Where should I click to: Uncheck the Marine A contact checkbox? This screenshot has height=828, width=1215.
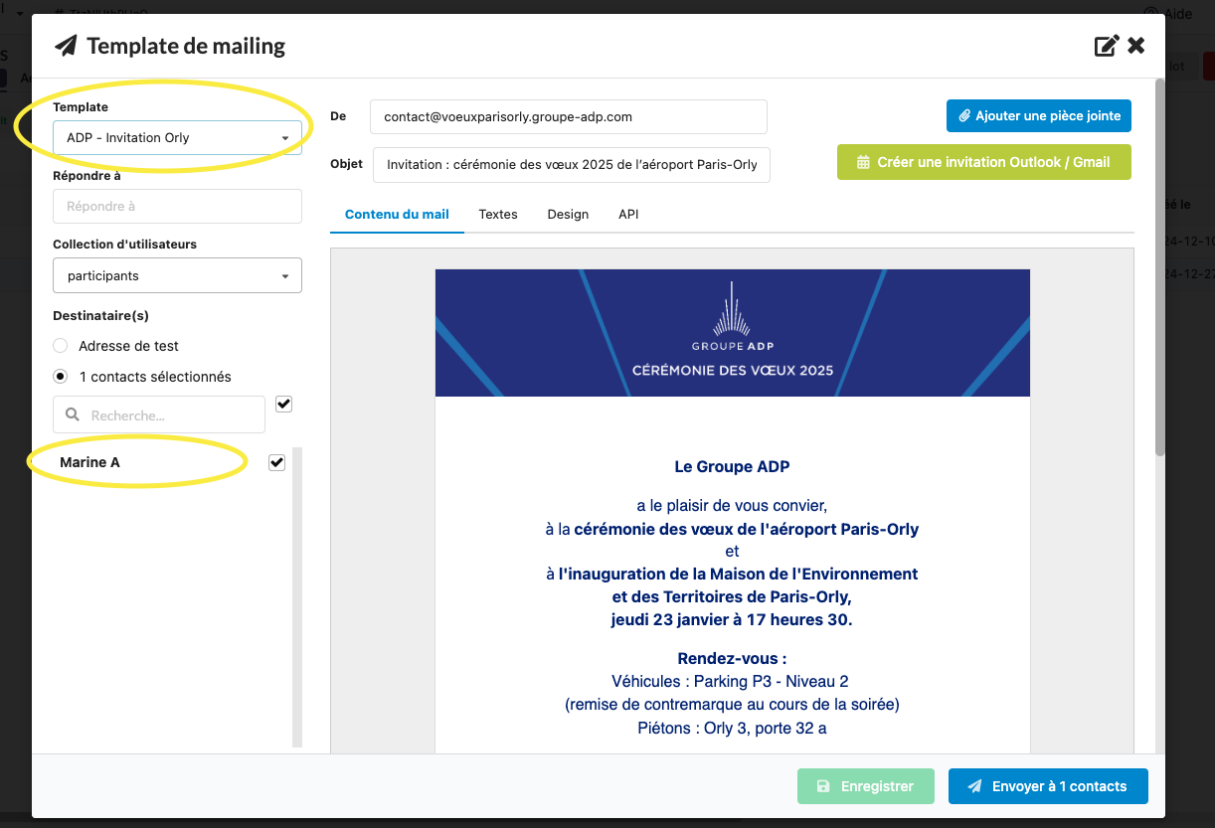[x=277, y=462]
